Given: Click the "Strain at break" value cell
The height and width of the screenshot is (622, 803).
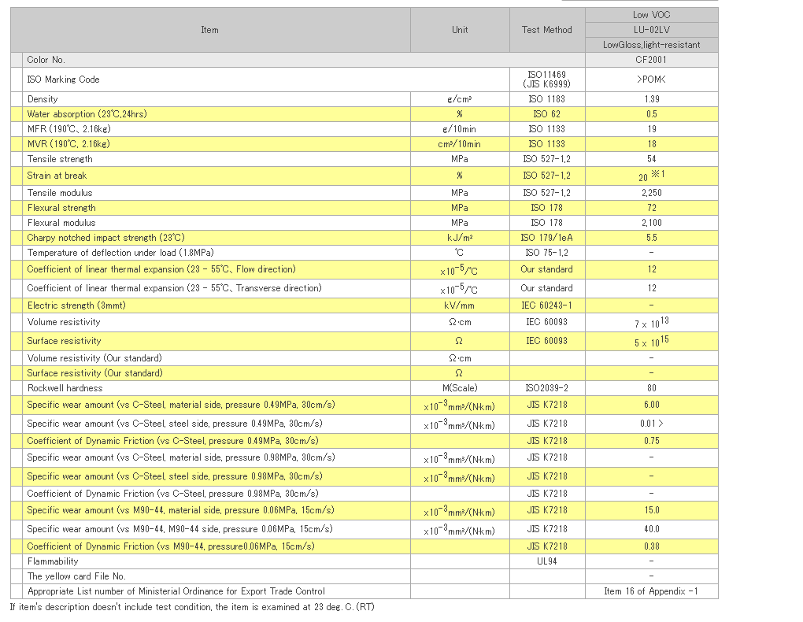Looking at the screenshot, I should pos(651,176).
